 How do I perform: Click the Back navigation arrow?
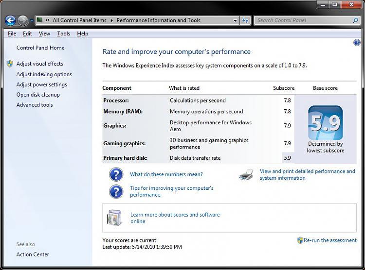(10, 21)
